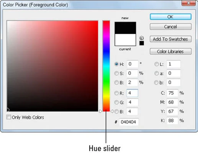198x153 pixels.
Task: Click Add To Swatches button
Action: click(170, 39)
